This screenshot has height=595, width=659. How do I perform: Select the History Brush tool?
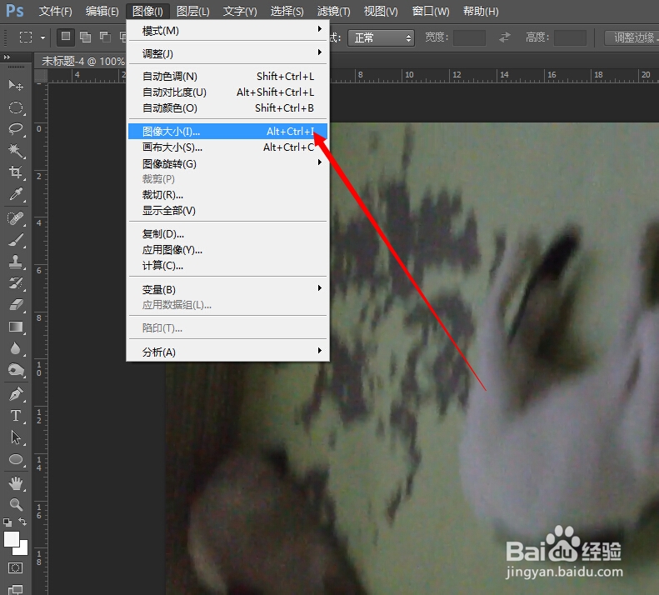point(16,283)
